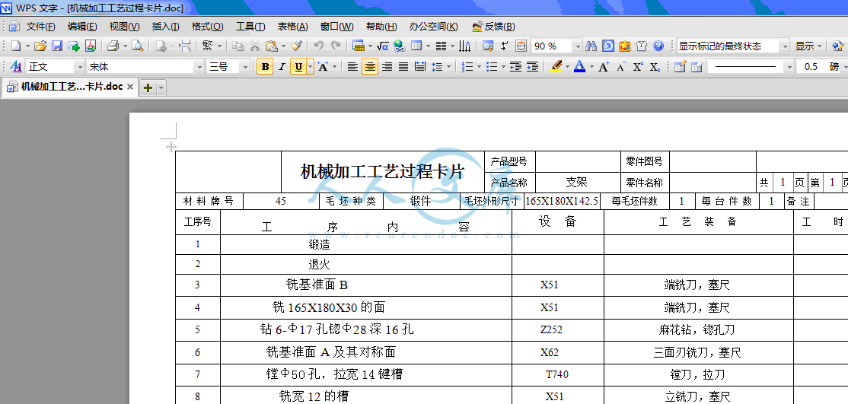This screenshot has width=848, height=404.
Task: Click the table move handle cross
Action: click(x=171, y=146)
